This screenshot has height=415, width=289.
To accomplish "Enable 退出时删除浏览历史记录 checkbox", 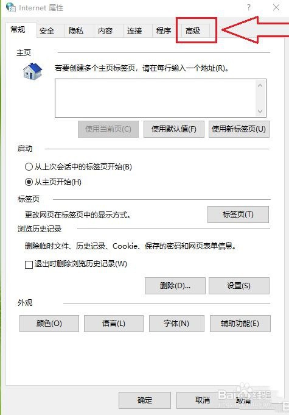I will pos(76,264).
